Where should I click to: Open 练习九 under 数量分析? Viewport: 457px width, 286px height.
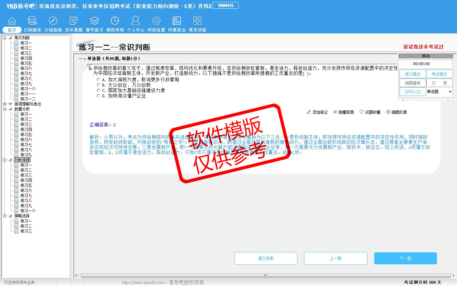click(26, 155)
